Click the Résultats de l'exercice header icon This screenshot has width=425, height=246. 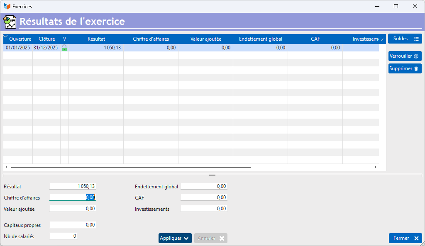(x=10, y=22)
